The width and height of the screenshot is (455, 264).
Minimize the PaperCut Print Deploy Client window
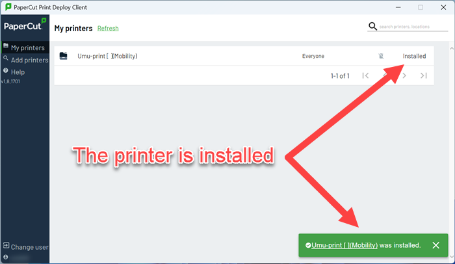pyautogui.click(x=398, y=7)
